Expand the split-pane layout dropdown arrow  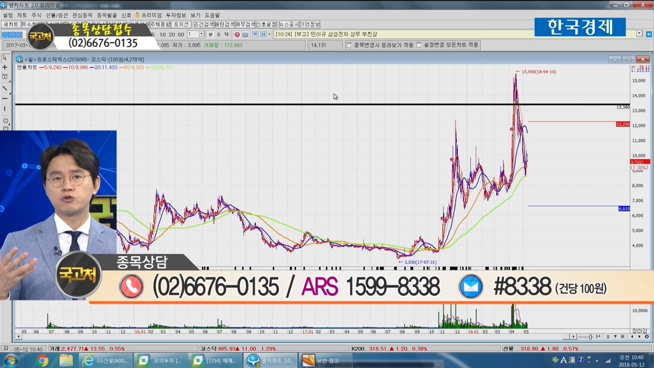269,34
